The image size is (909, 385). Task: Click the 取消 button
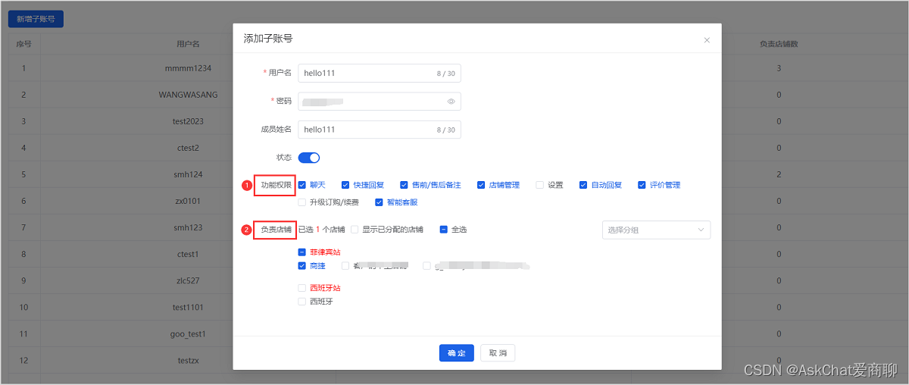pyautogui.click(x=498, y=353)
